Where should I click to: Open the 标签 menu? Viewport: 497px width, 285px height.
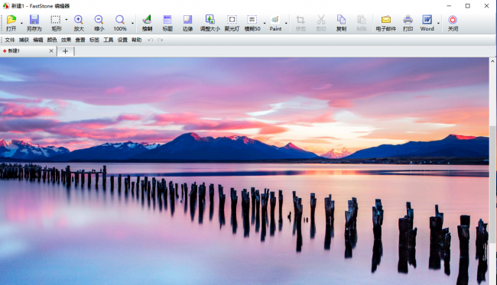(x=94, y=40)
